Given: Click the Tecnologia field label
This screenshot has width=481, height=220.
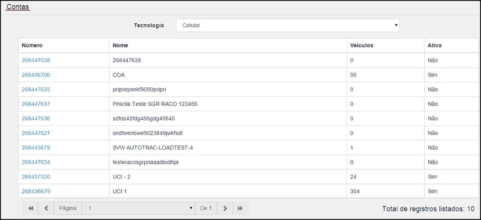Looking at the screenshot, I should 149,25.
